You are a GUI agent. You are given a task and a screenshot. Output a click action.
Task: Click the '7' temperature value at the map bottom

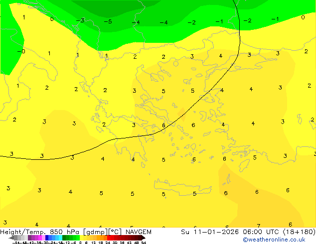click(x=259, y=226)
